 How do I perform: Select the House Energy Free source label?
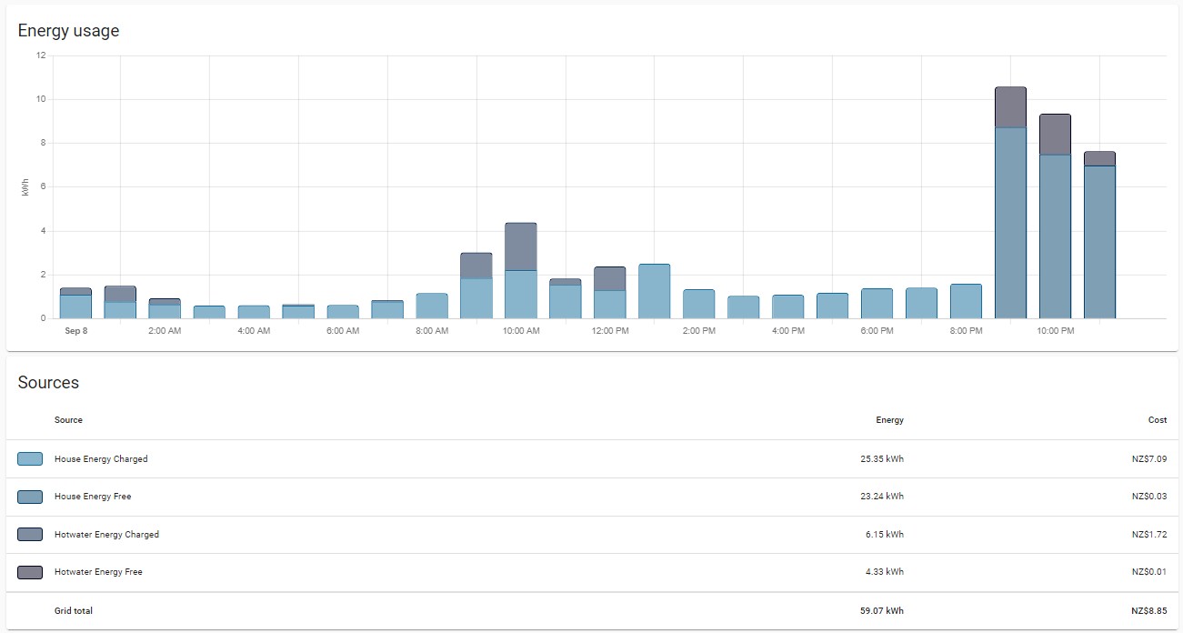point(92,497)
